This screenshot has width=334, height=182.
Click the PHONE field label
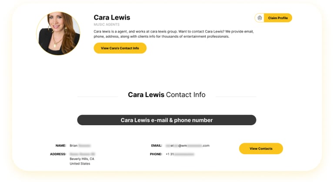point(156,154)
